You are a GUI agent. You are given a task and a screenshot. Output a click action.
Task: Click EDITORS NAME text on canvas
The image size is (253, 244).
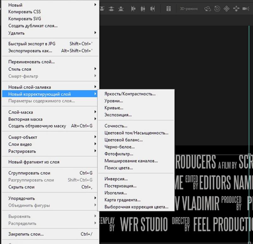pos(226,182)
